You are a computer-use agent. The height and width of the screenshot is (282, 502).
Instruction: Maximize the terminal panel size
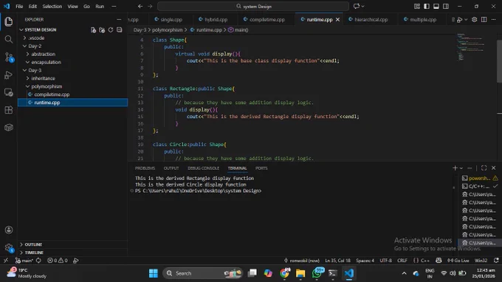coord(484,168)
